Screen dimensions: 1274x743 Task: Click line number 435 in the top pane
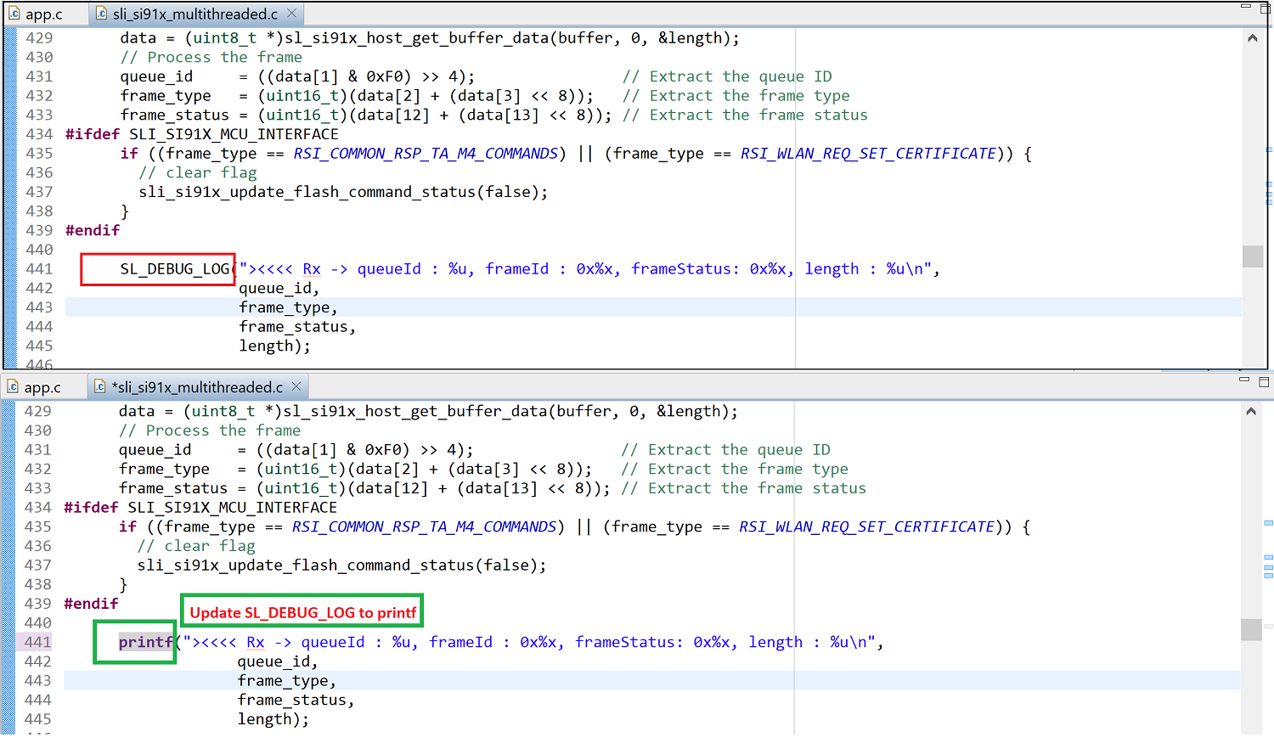click(x=40, y=153)
